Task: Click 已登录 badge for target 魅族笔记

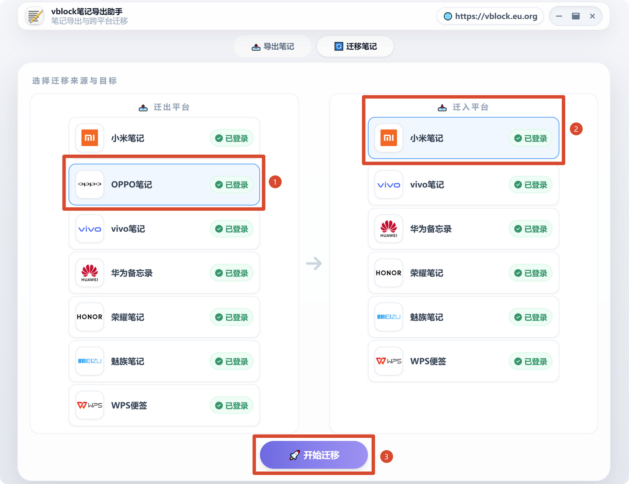Action: tap(531, 317)
